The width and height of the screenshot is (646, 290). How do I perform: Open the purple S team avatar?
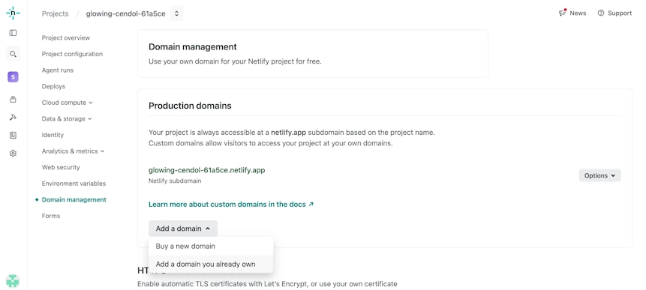point(13,76)
